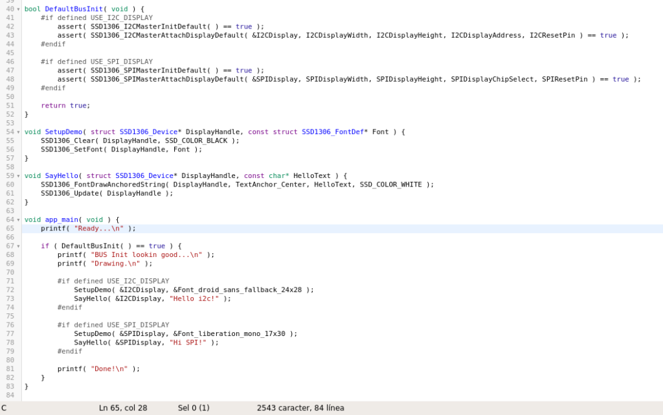Click the SPIDisplayChipSelect argument
Image resolution: width=663 pixels, height=415 pixels.
[492, 80]
